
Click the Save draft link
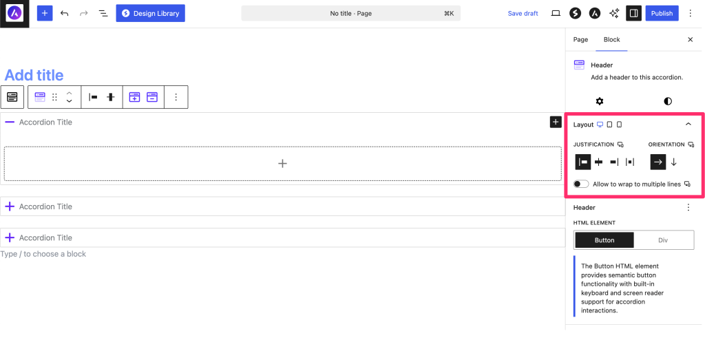(523, 13)
